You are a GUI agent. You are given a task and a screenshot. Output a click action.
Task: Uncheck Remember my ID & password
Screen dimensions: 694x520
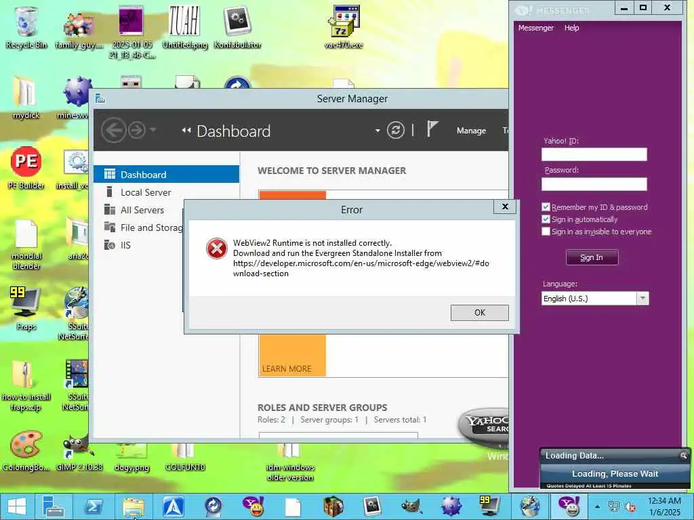pyautogui.click(x=546, y=207)
